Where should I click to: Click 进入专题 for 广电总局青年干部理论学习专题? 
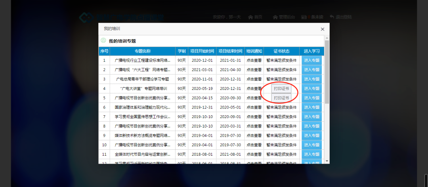click(312, 79)
